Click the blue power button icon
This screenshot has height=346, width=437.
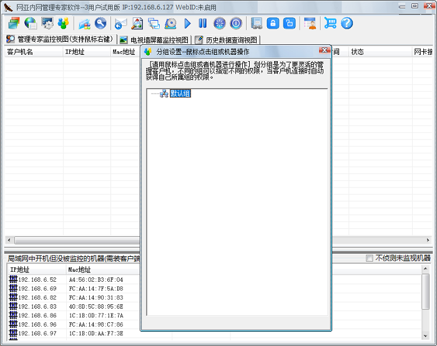click(236, 24)
